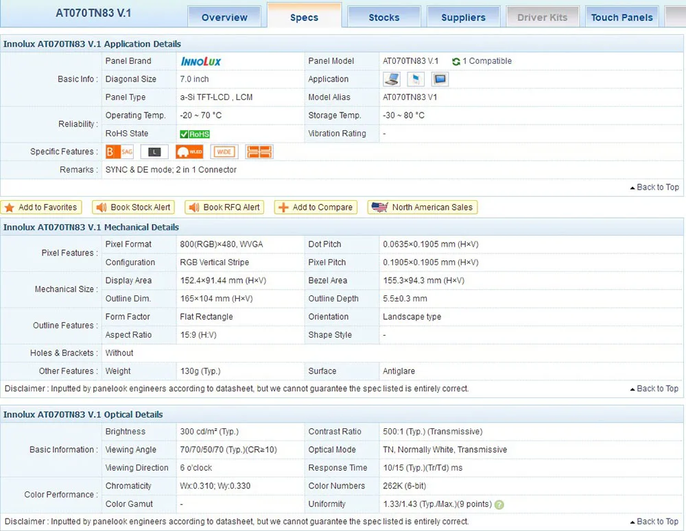Click the 165×104 mm outline dimension value

(x=217, y=299)
